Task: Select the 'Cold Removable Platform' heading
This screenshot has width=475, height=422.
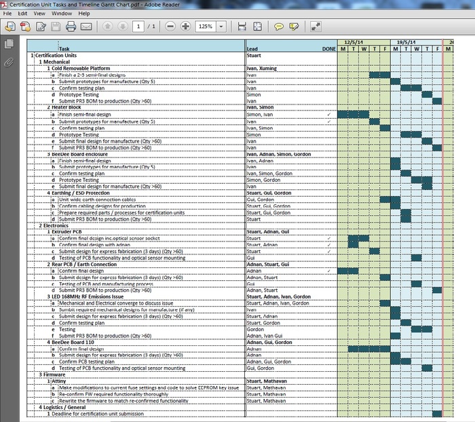Action: (x=81, y=69)
